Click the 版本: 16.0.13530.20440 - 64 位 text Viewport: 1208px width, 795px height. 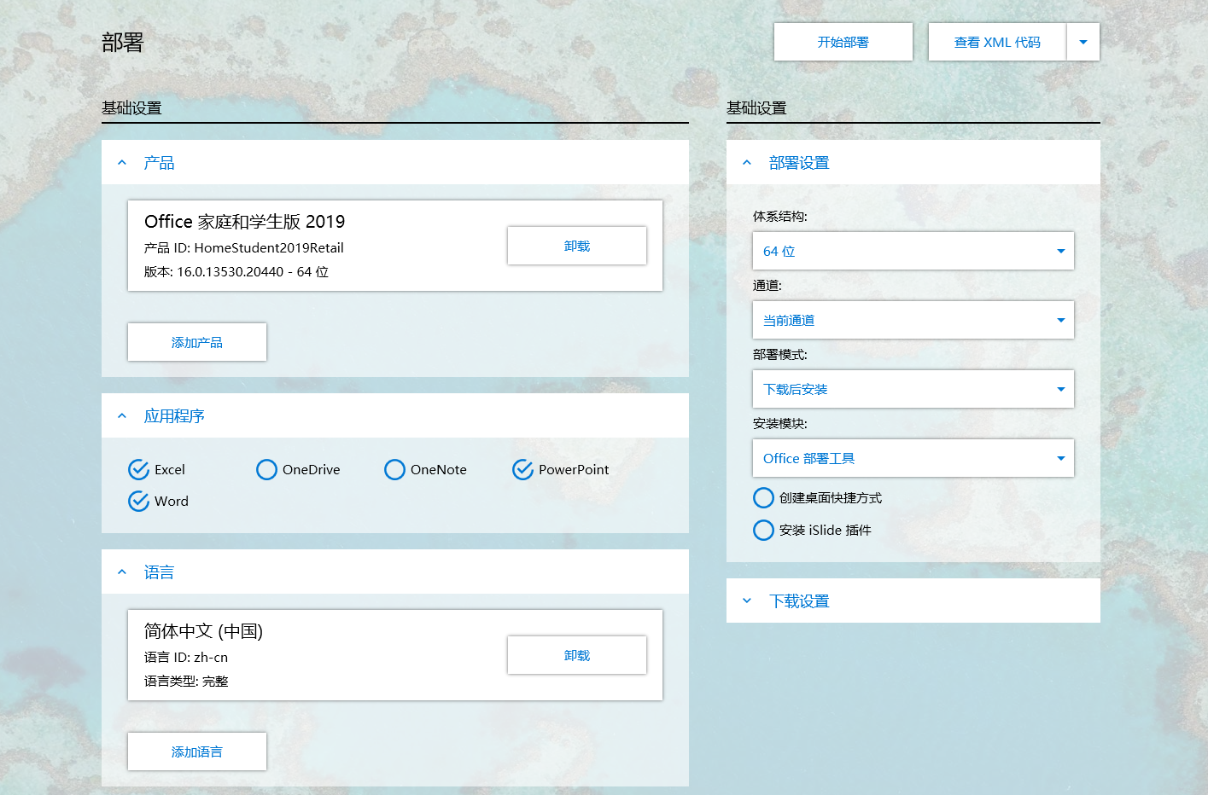tap(236, 272)
